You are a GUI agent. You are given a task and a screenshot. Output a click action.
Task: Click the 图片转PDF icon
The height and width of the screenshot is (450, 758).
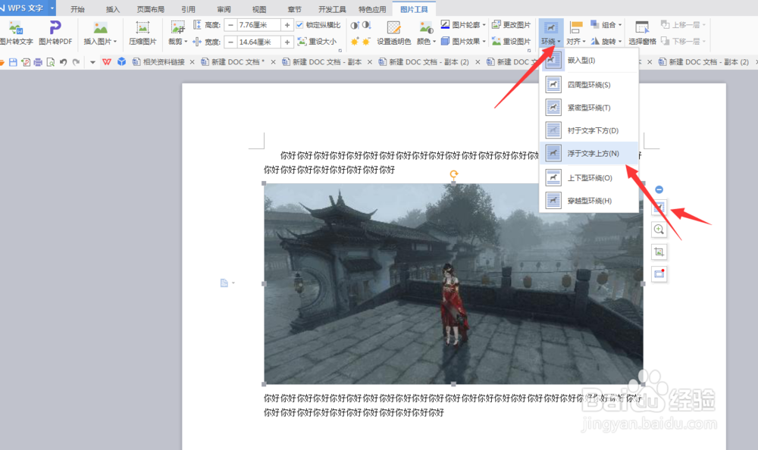55,27
